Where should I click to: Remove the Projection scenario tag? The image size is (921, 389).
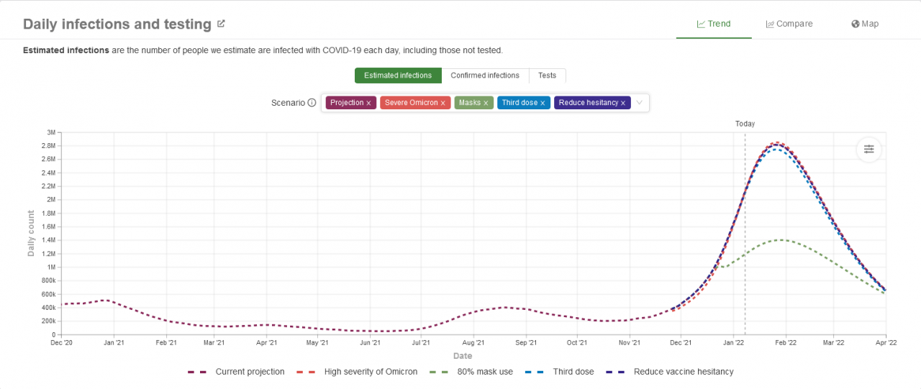click(x=368, y=104)
